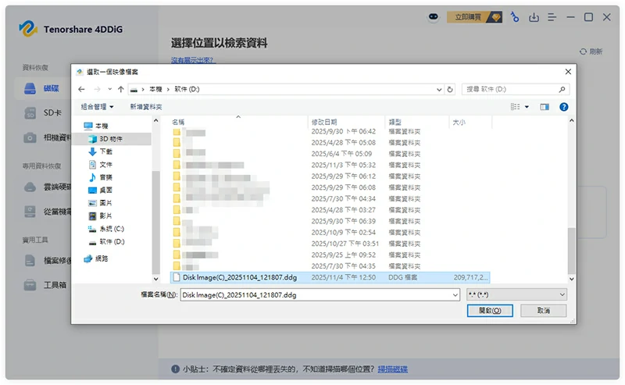Select the folder dated 2025/10/27 下午 03:51
The image size is (625, 385).
point(330,244)
